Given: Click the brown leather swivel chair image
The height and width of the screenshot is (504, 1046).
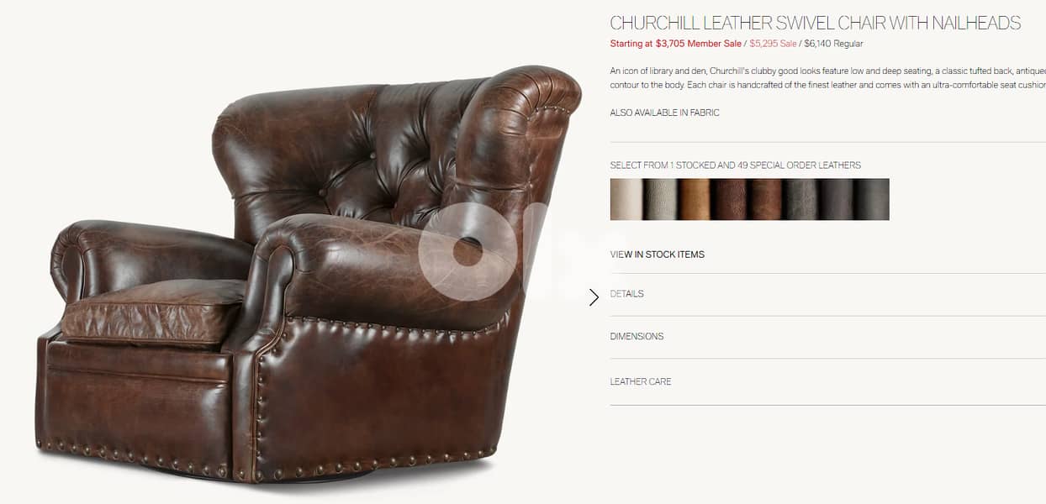Looking at the screenshot, I should (x=308, y=273).
